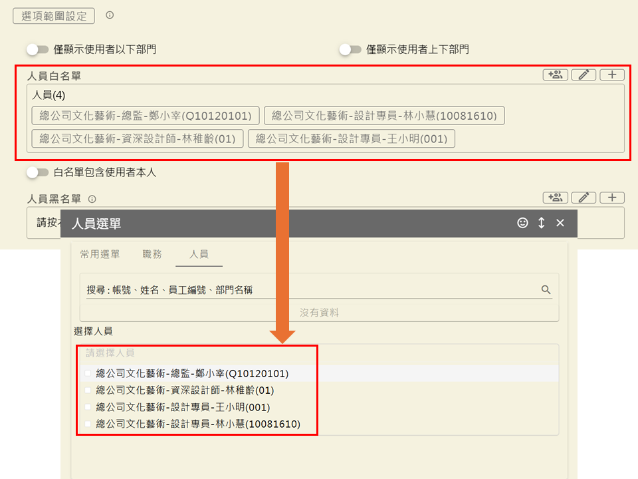Screen dimensions: 638x479
Task: Close the 人員選單 dialog
Action: (x=560, y=223)
